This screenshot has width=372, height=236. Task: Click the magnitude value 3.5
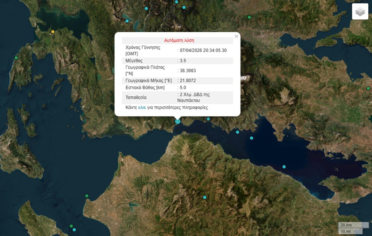click(183, 61)
